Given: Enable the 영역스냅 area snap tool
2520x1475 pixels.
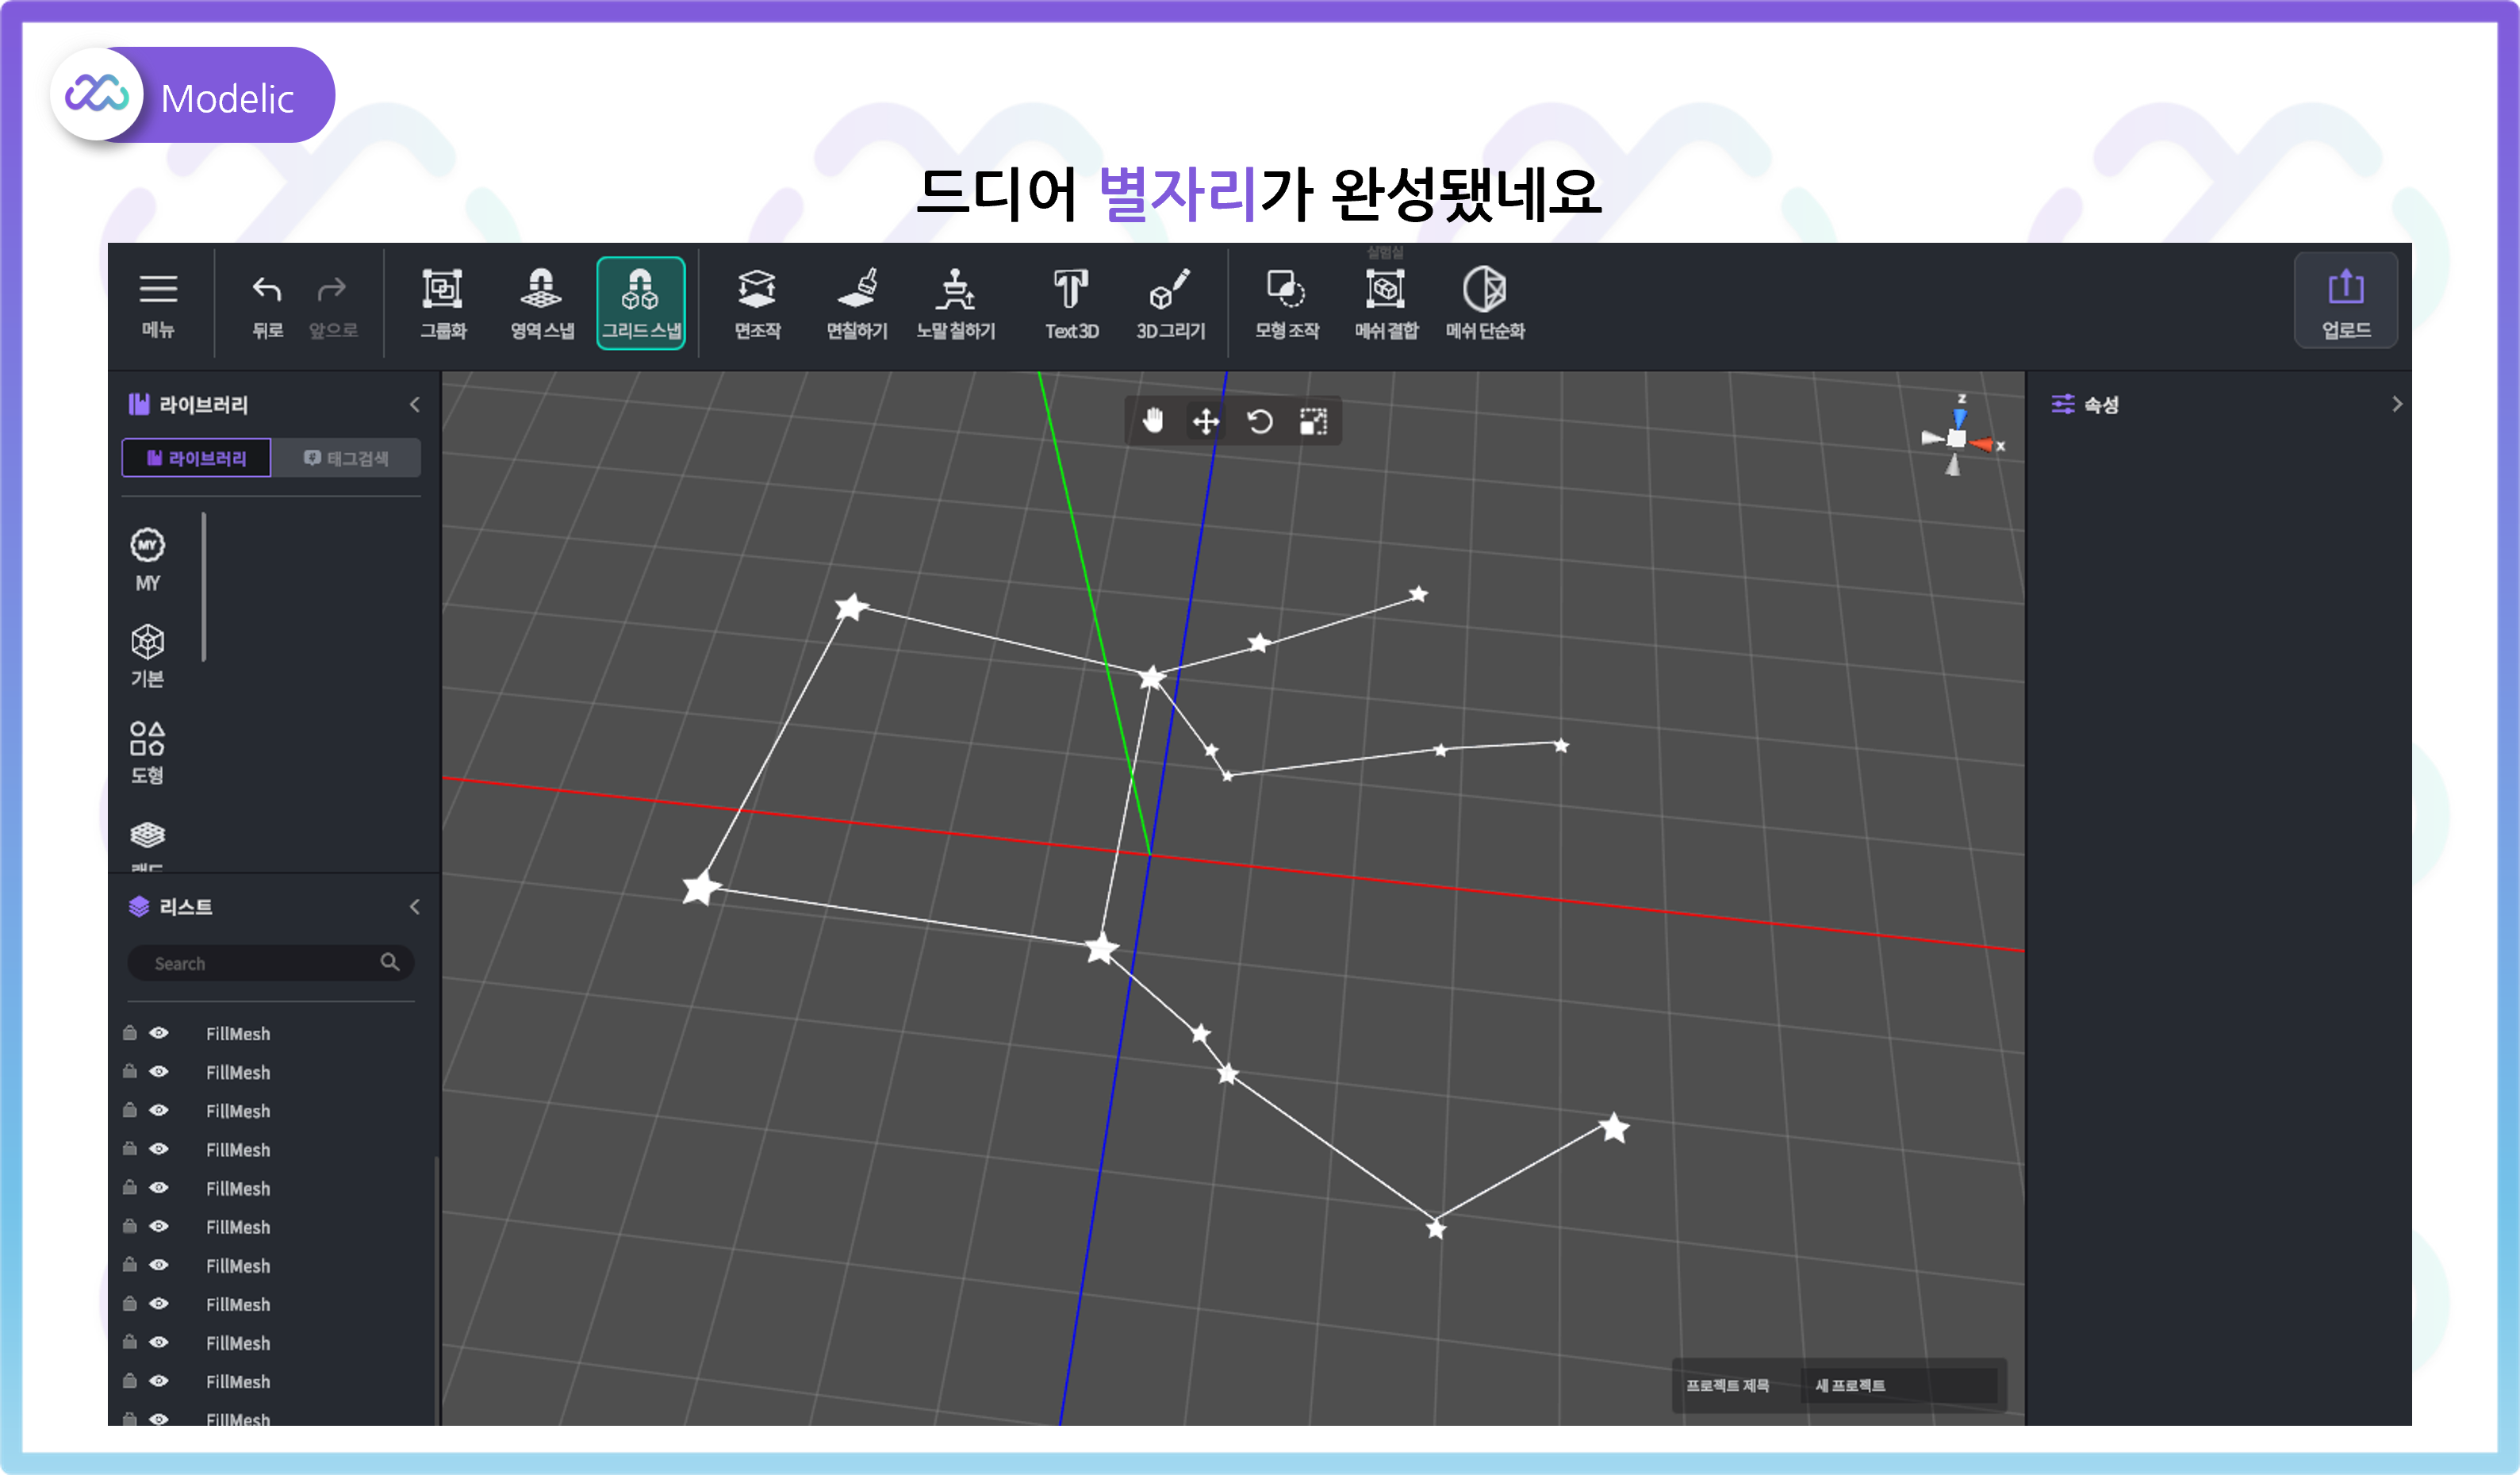Looking at the screenshot, I should click(x=542, y=305).
